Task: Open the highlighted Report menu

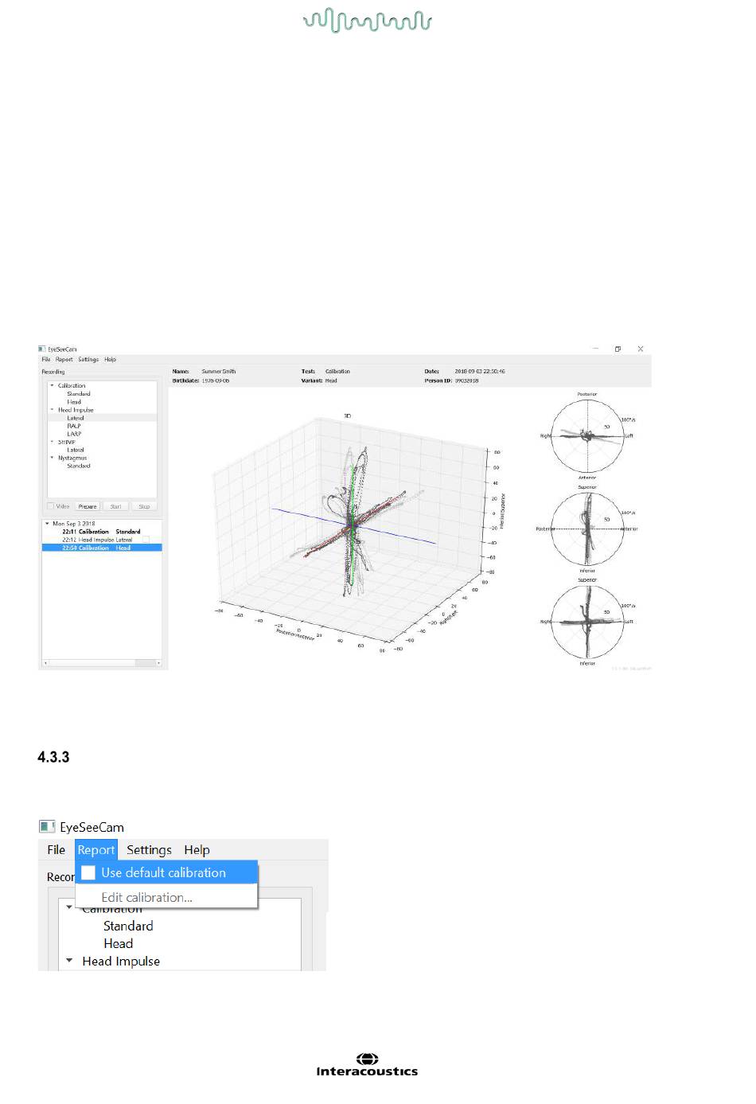Action: (x=96, y=850)
